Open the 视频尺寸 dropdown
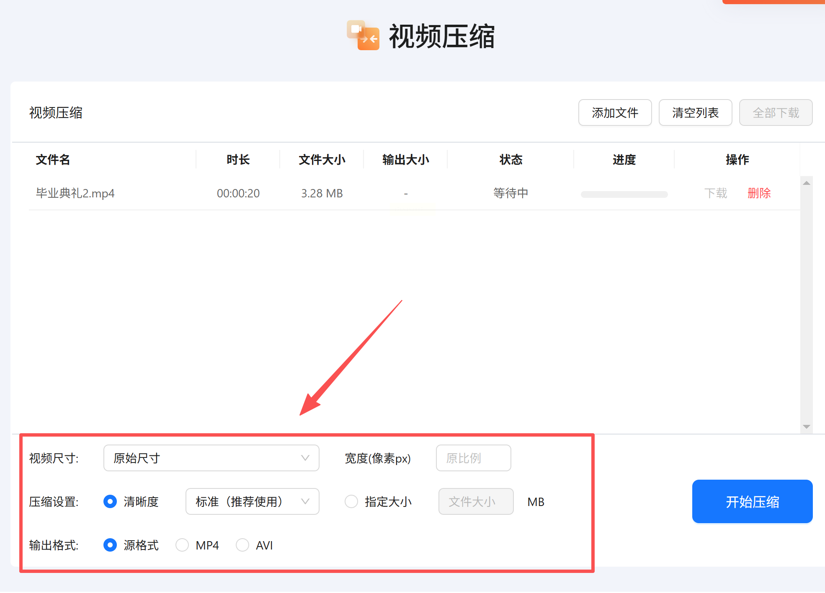825x593 pixels. pos(211,458)
